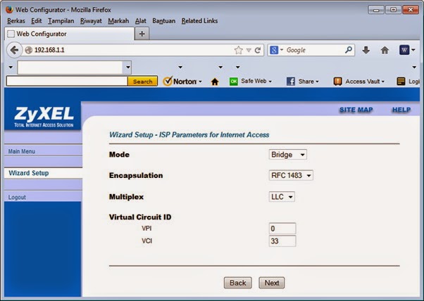Click the yellow Search button

click(142, 82)
